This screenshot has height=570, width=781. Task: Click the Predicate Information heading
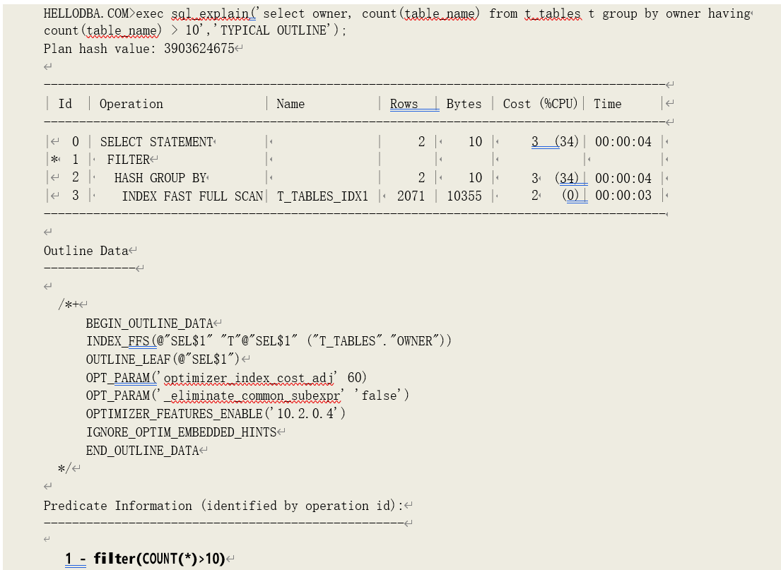pyautogui.click(x=223, y=506)
